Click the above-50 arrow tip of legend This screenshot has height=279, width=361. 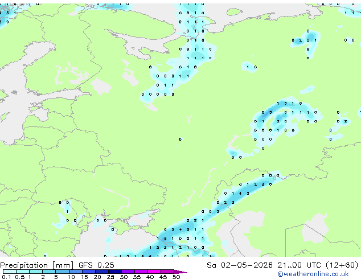pos(180,272)
